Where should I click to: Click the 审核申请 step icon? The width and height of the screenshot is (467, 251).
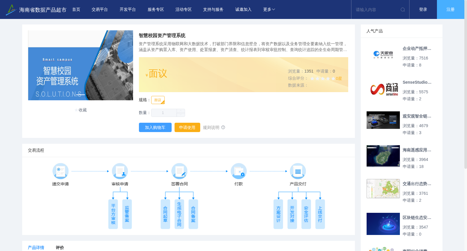pyautogui.click(x=120, y=171)
